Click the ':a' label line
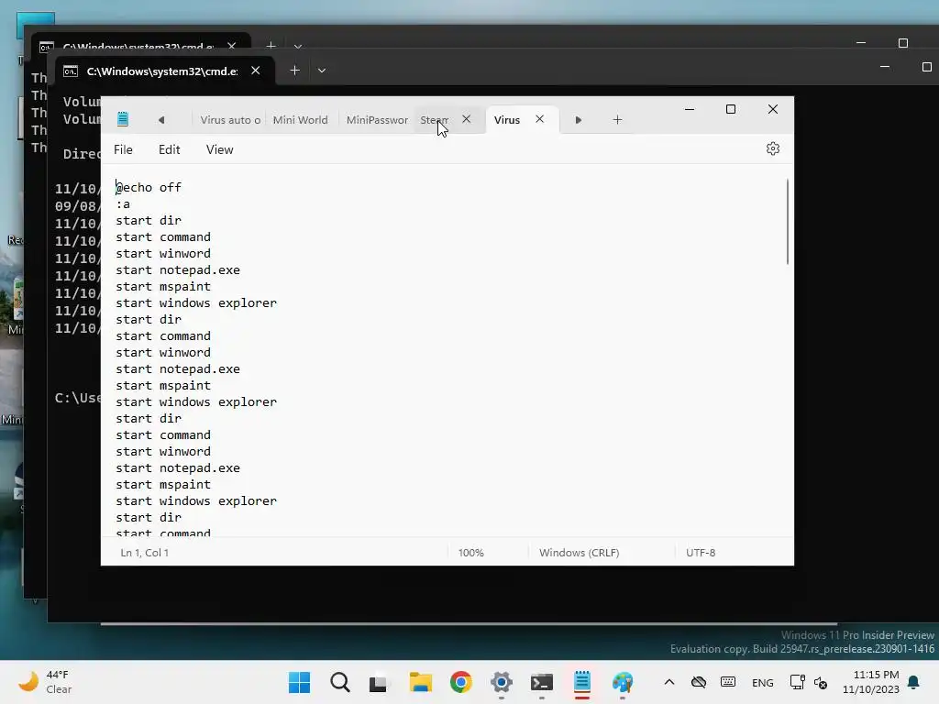This screenshot has height=704, width=939. (123, 204)
